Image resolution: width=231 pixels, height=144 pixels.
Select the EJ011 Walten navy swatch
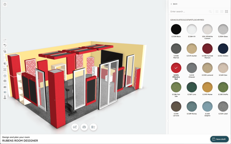point(223,49)
